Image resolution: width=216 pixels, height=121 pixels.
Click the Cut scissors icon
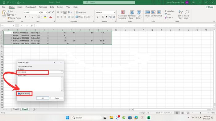[x=9, y=11]
